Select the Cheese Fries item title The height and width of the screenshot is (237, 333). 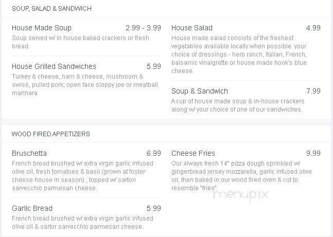[x=193, y=153]
